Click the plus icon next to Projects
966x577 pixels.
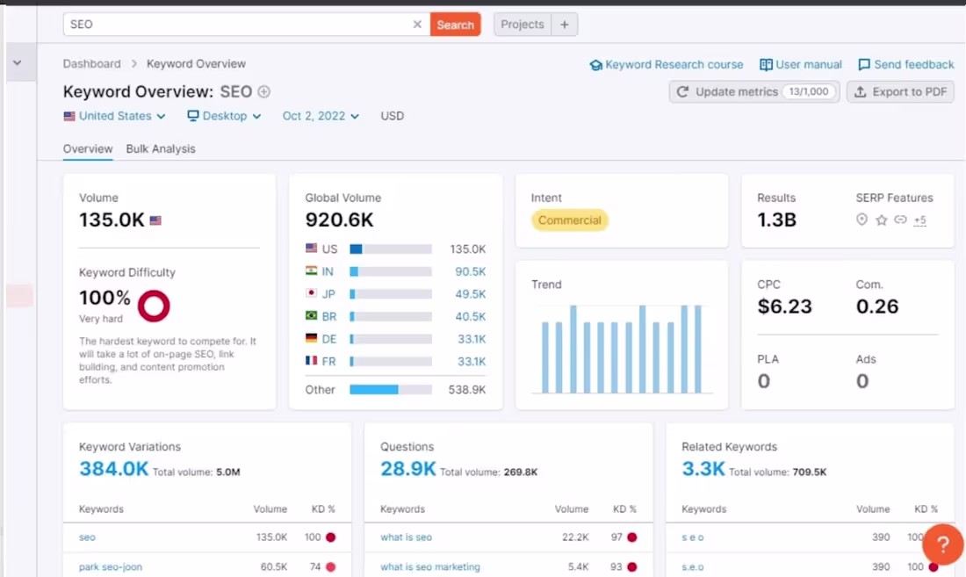click(x=565, y=25)
